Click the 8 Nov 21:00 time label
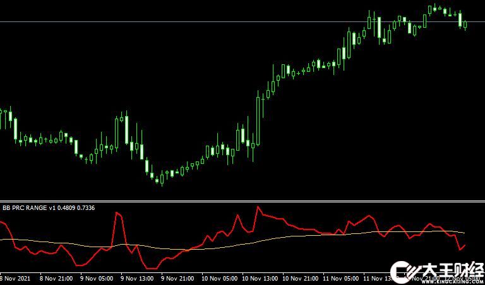The image size is (485, 285). (x=57, y=279)
